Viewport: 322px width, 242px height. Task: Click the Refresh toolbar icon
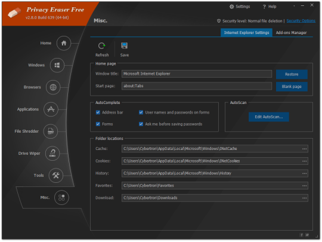(101, 45)
